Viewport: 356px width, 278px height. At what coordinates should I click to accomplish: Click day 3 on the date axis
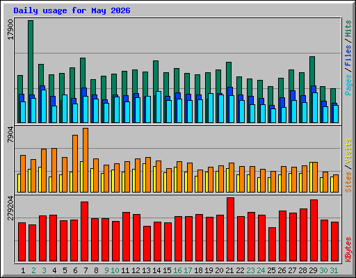click(44, 270)
